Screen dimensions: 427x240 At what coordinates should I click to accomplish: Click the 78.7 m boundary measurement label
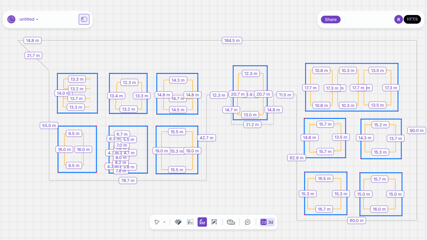click(x=128, y=180)
